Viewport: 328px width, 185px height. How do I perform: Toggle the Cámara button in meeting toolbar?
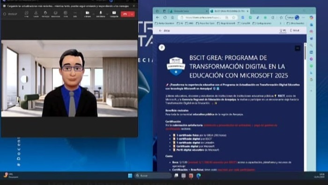point(88,14)
